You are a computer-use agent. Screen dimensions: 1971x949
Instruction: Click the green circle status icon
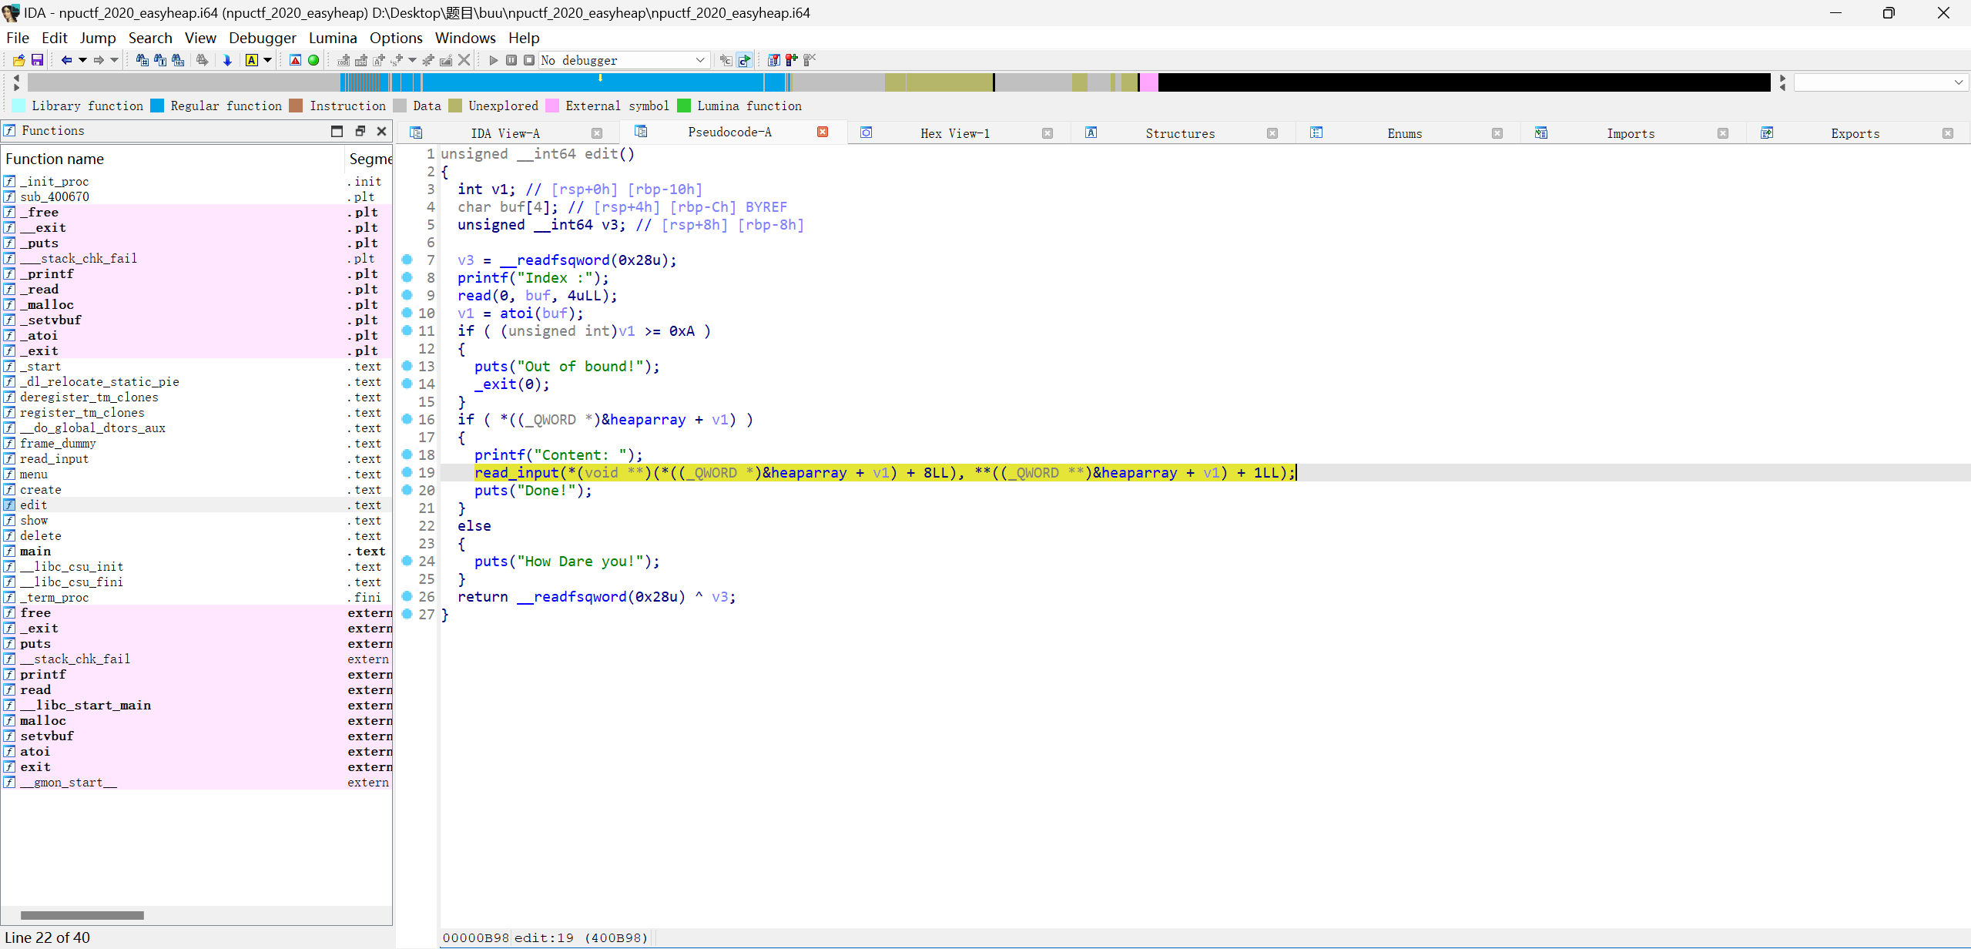pos(313,60)
